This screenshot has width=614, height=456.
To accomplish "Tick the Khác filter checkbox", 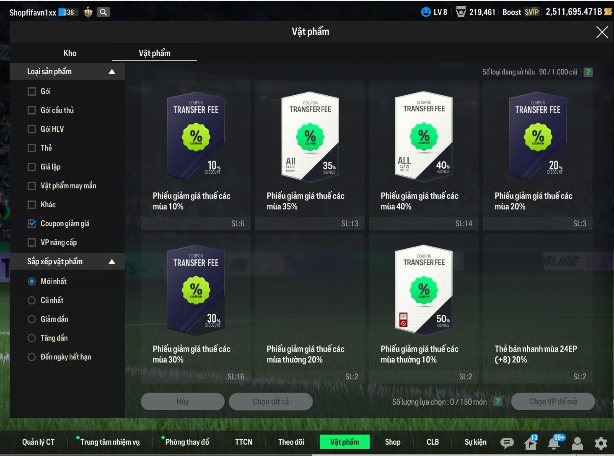I will pos(31,205).
